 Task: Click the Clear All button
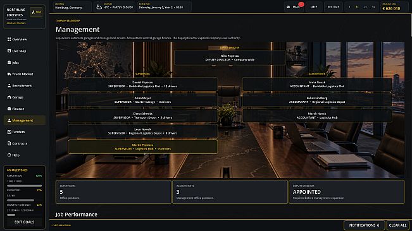tap(397, 225)
